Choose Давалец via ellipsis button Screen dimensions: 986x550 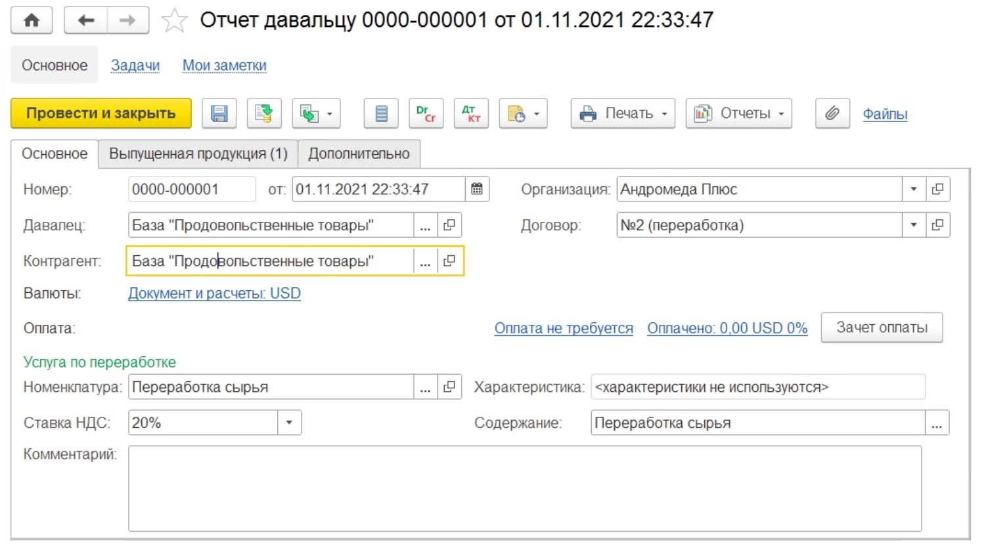[x=425, y=225]
